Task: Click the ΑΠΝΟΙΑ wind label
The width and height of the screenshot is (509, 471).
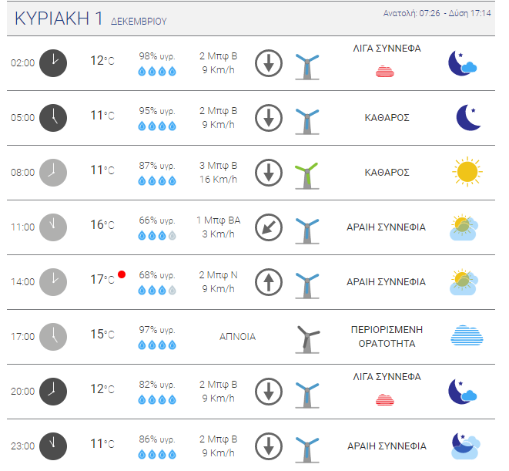Action: tap(237, 337)
